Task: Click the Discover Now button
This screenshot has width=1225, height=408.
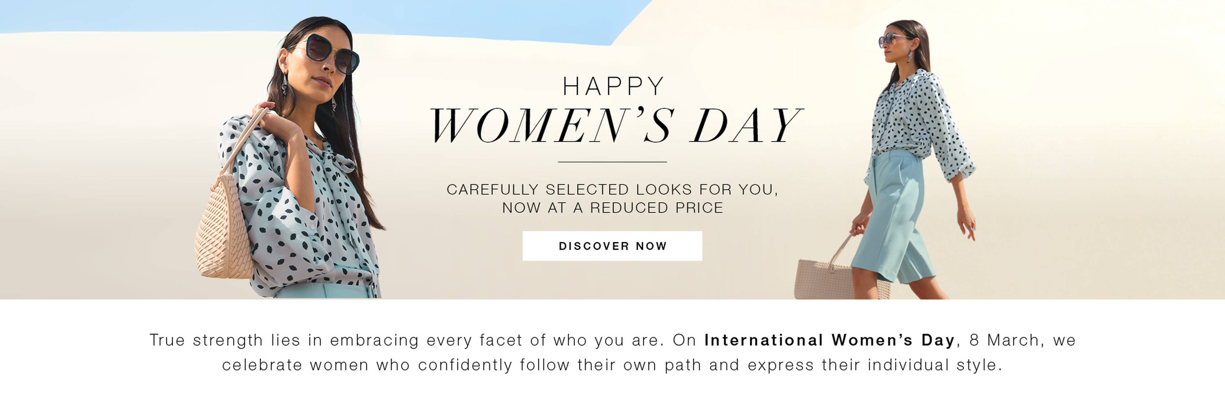Action: 612,246
